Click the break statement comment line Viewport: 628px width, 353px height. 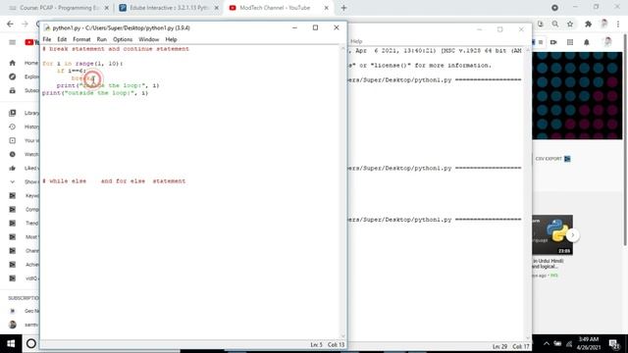116,49
